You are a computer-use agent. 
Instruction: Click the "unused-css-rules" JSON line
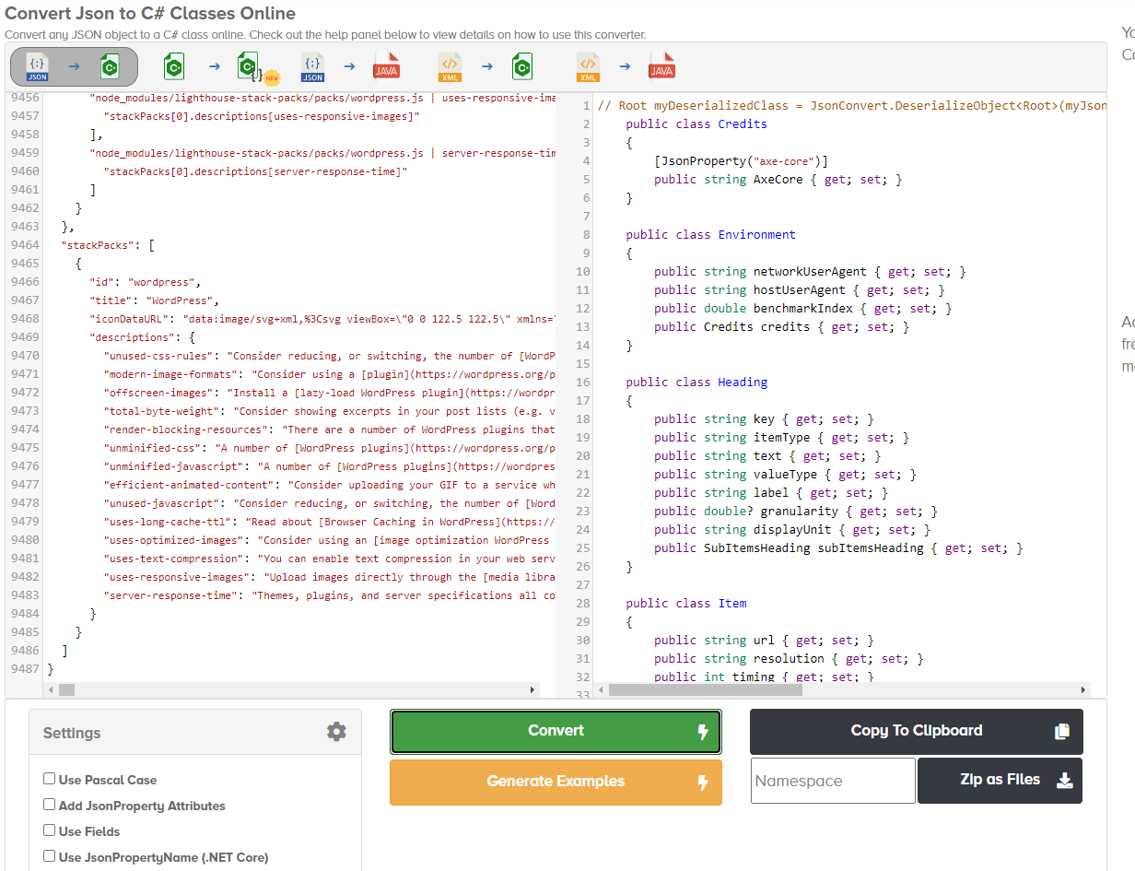pyautogui.click(x=330, y=356)
